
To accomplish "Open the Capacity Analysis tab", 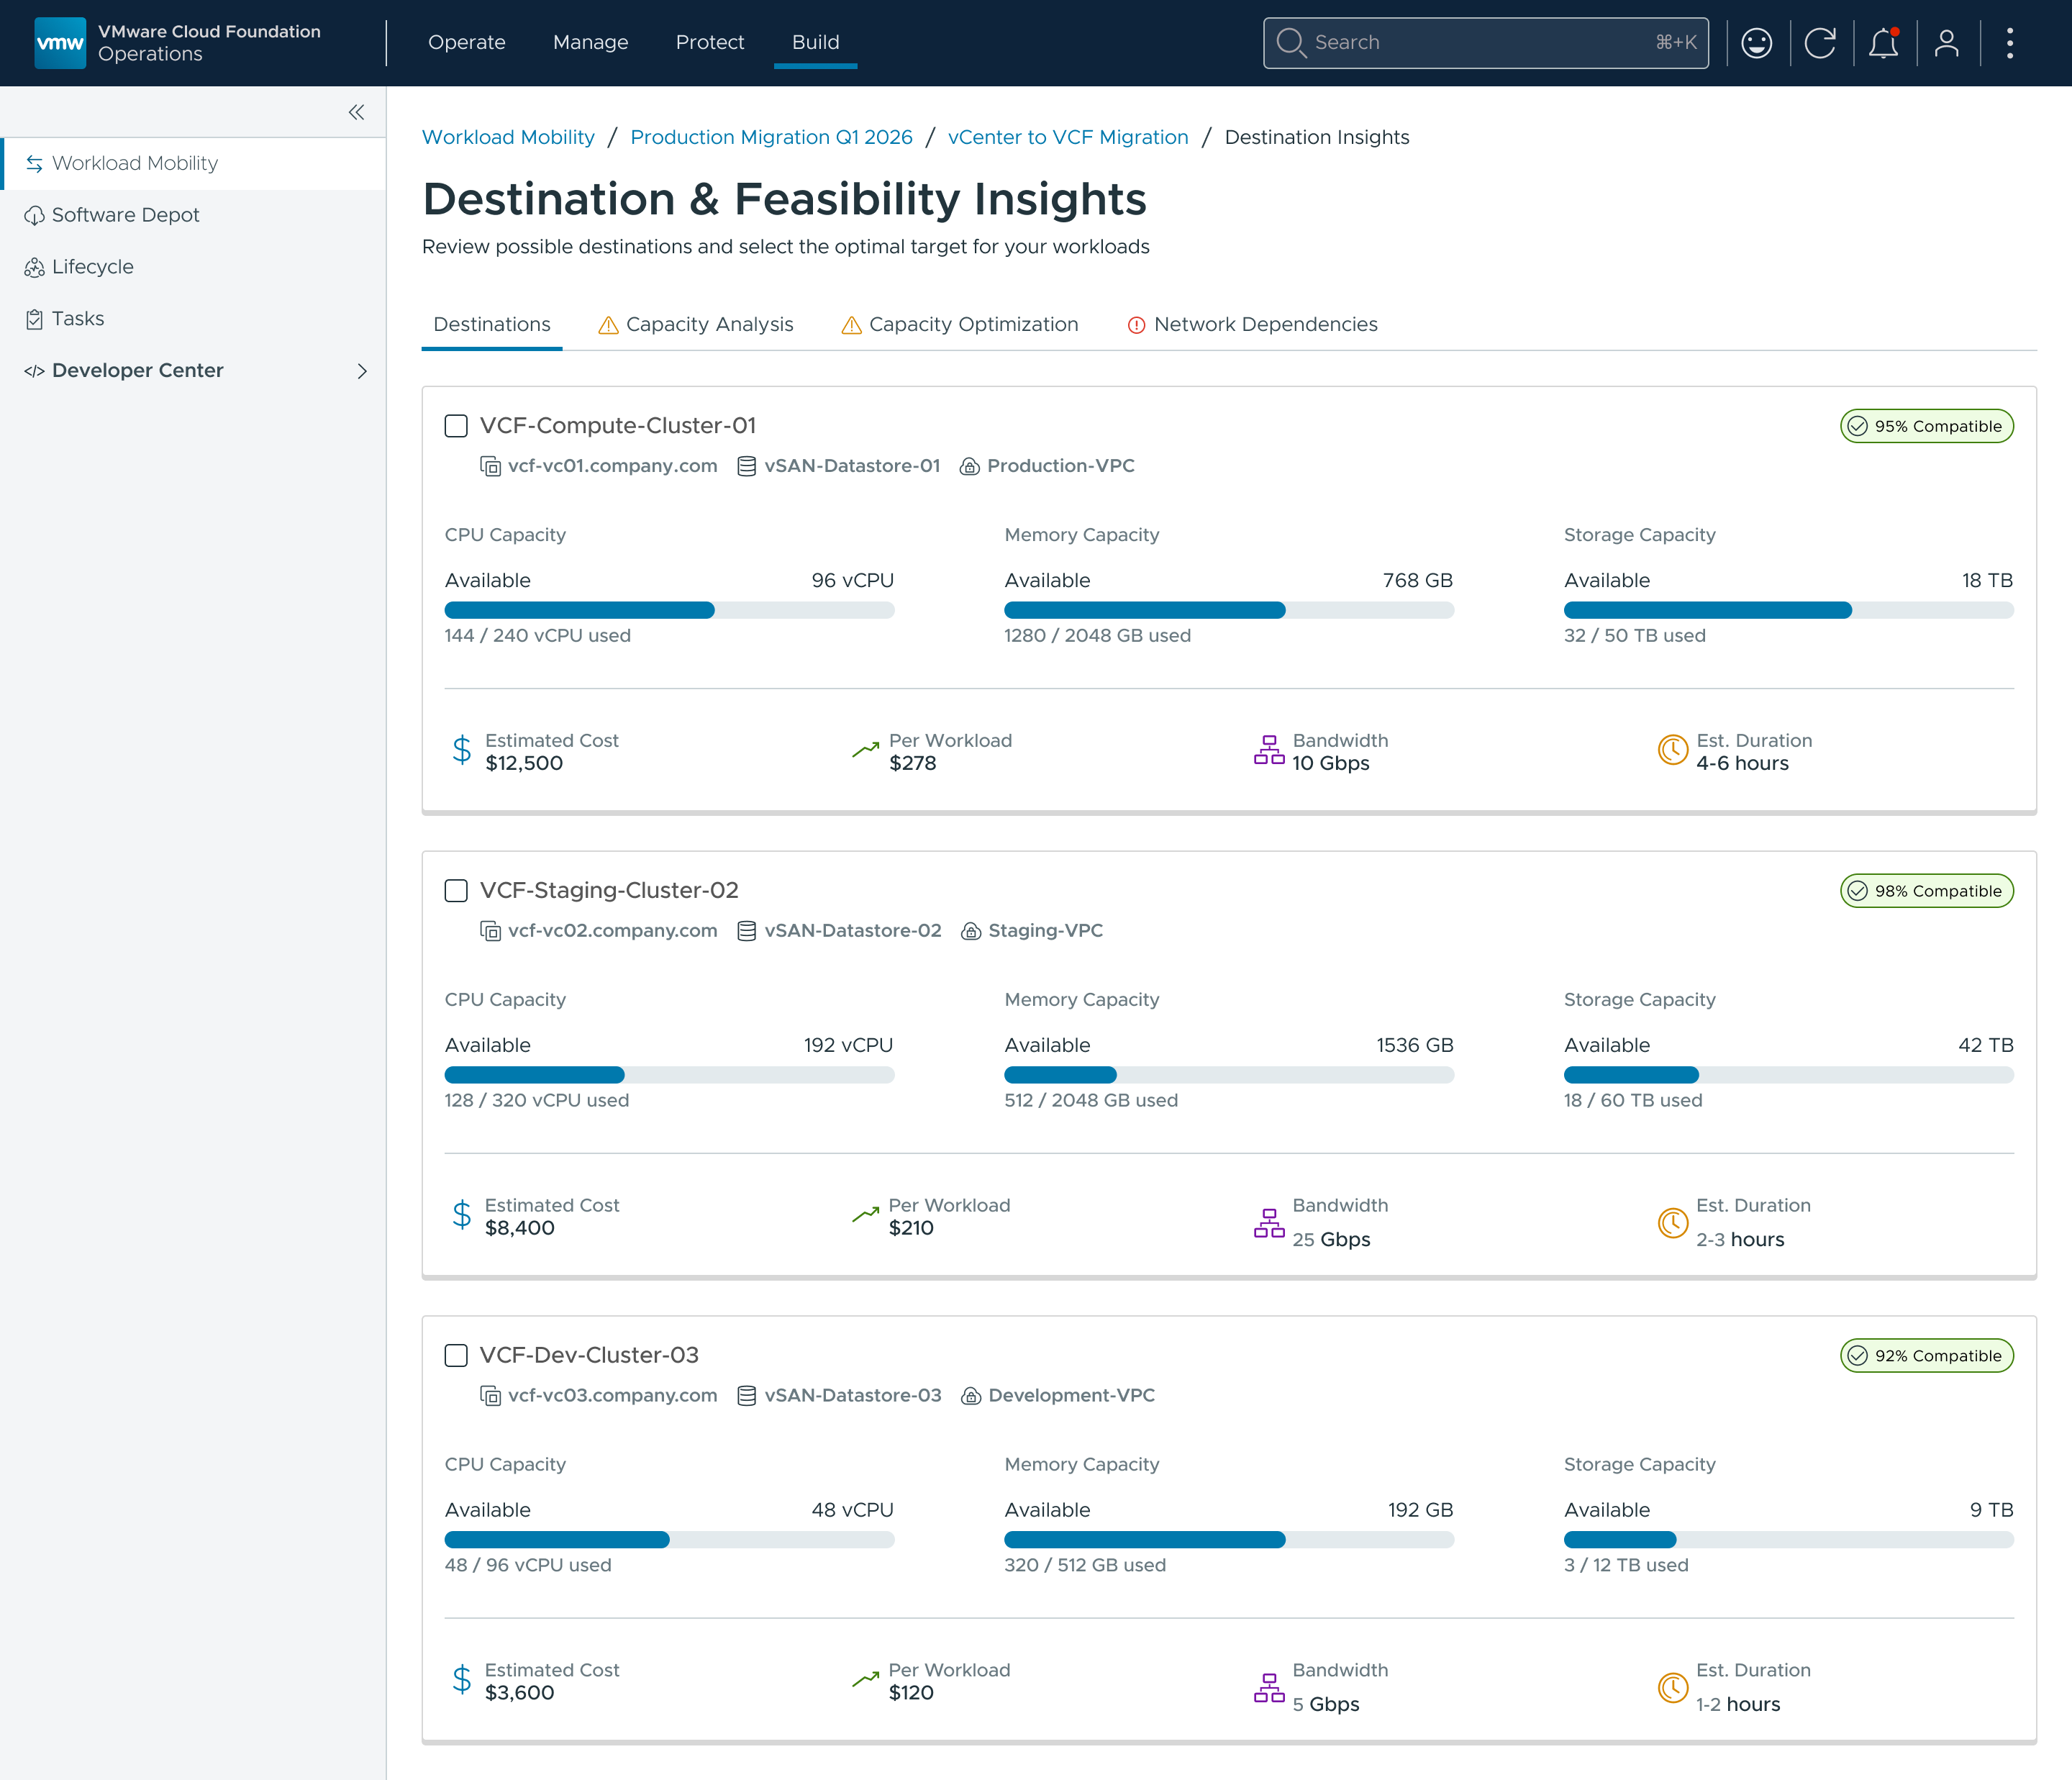I will pyautogui.click(x=696, y=324).
